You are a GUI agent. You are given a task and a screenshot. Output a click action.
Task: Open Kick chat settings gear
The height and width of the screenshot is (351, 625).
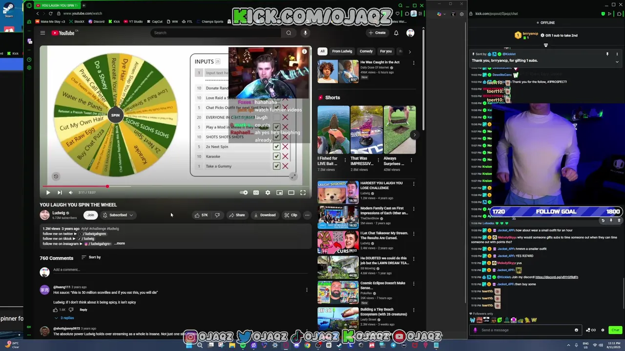click(x=603, y=330)
